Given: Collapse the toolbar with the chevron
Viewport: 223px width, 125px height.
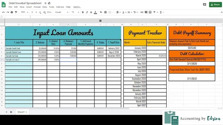Looking at the screenshot, I should tap(222, 12).
